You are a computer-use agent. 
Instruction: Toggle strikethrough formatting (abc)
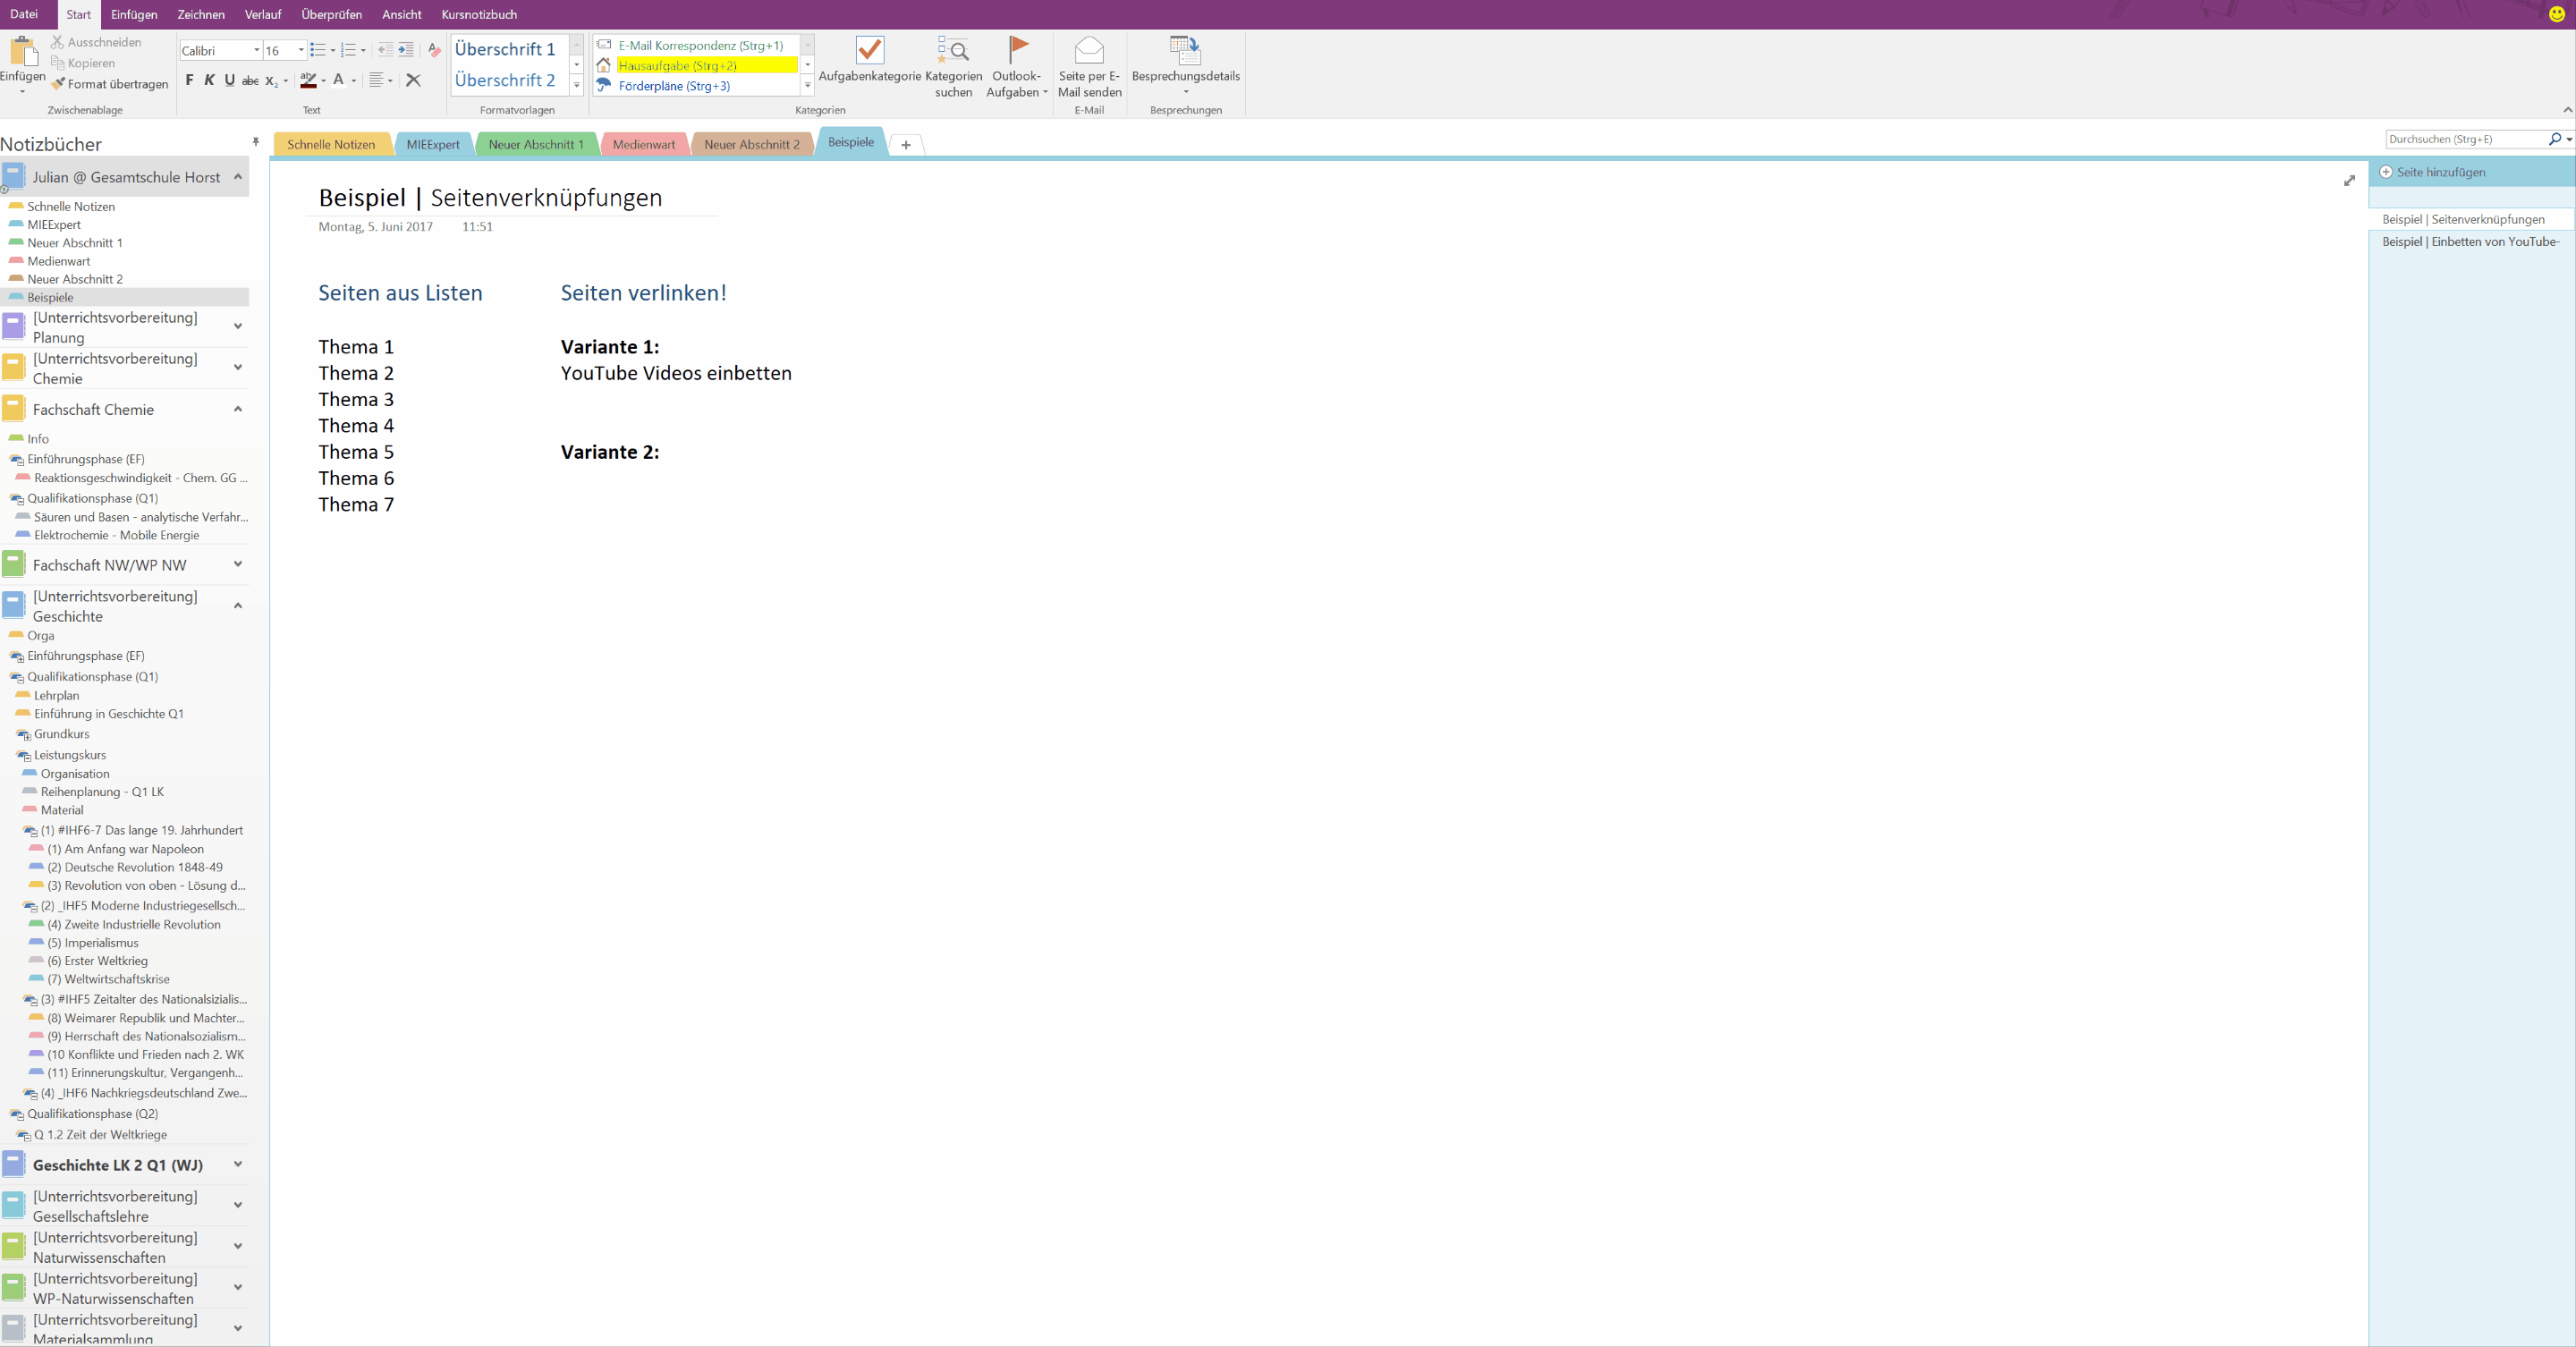pos(250,80)
